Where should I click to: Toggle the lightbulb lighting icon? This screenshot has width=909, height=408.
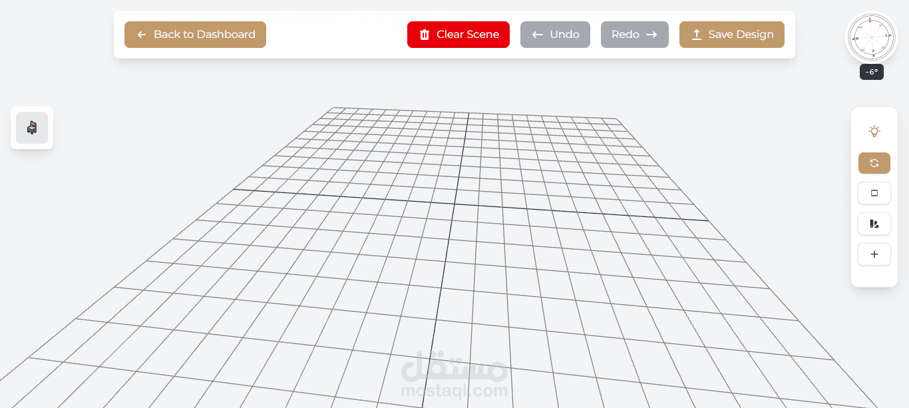[x=874, y=132]
